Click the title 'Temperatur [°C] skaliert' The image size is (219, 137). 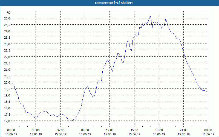tap(114, 3)
